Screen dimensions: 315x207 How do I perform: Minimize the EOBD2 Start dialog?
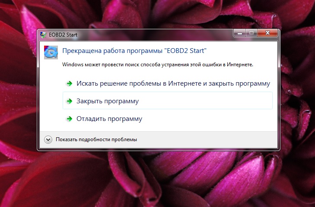pyautogui.click(x=239, y=33)
